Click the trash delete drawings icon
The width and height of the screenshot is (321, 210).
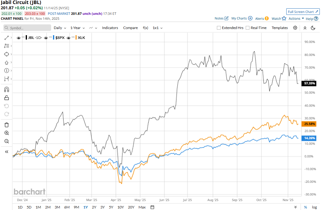[x=7, y=125]
